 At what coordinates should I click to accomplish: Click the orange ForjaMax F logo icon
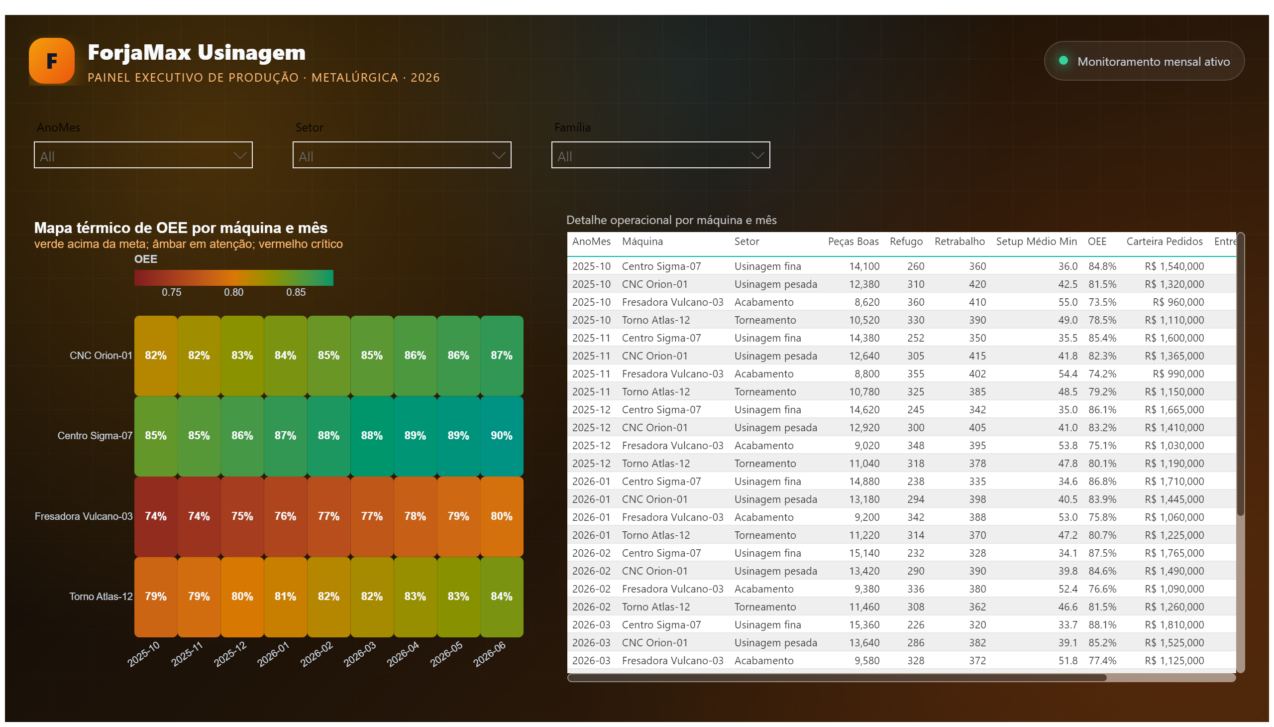click(x=51, y=61)
